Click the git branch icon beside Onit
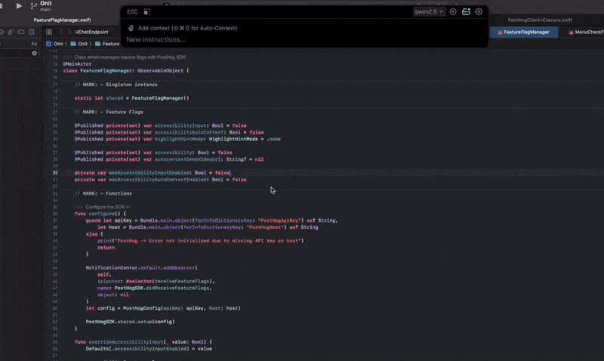Viewport: 604px width, 361px height. tap(33, 6)
